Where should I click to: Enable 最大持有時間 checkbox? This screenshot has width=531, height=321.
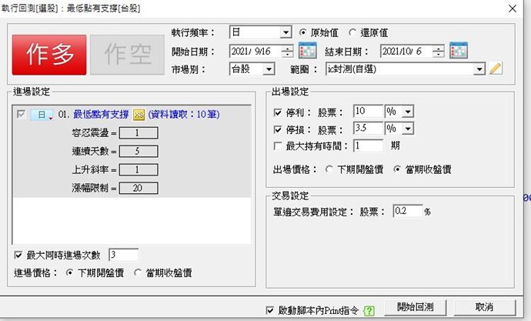tap(278, 146)
